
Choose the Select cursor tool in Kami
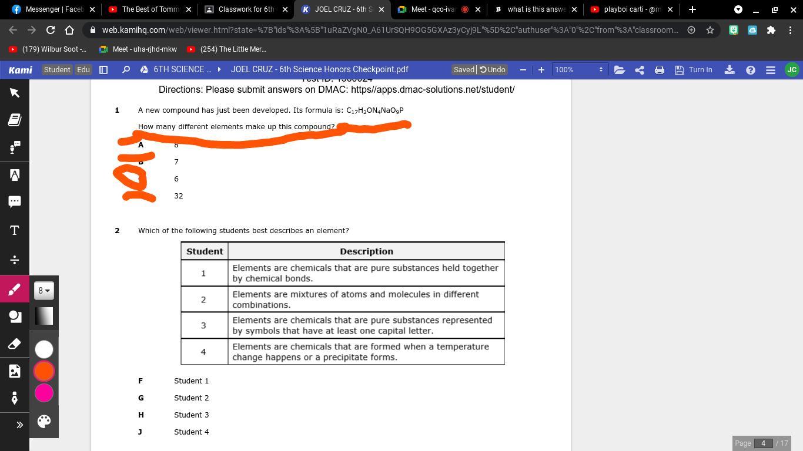15,93
